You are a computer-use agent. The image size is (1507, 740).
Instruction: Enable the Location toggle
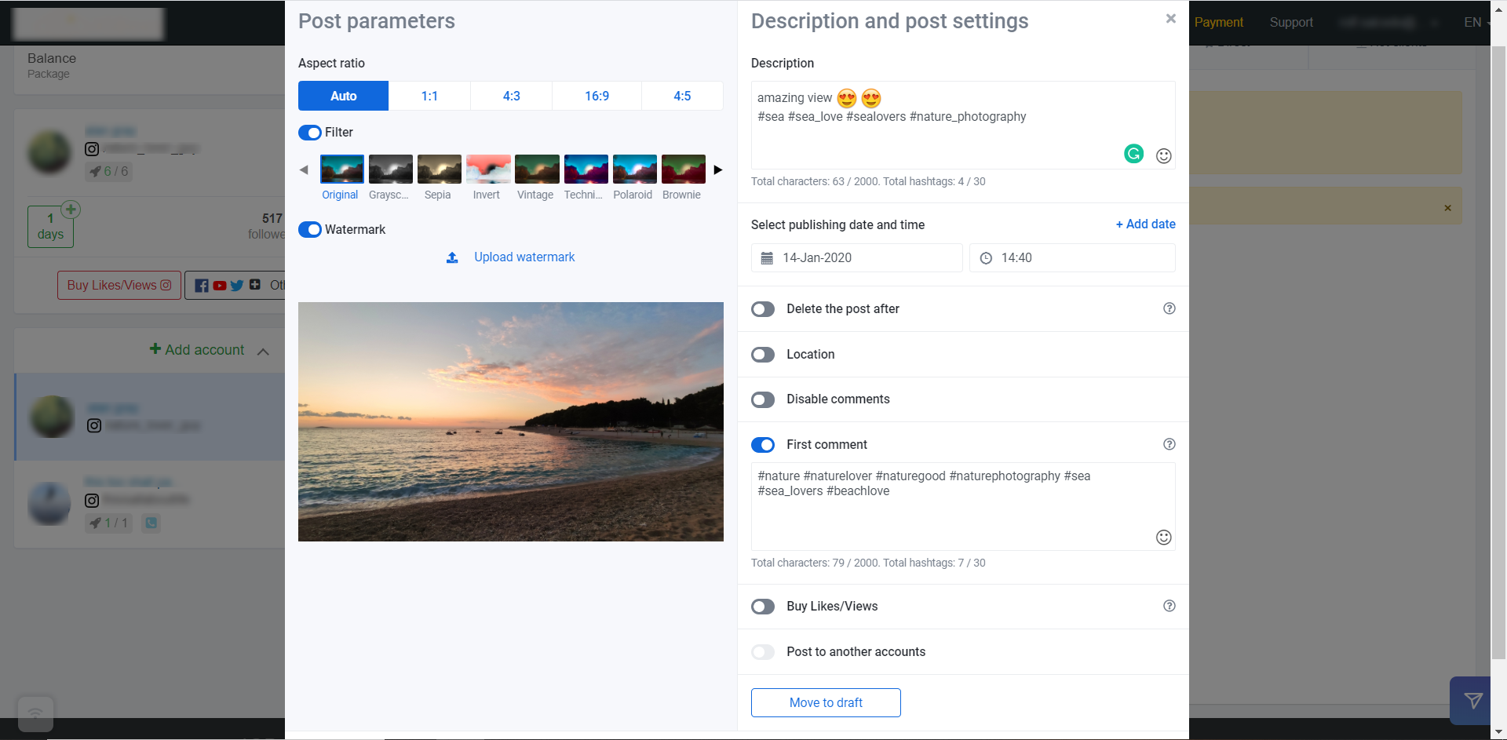point(763,355)
